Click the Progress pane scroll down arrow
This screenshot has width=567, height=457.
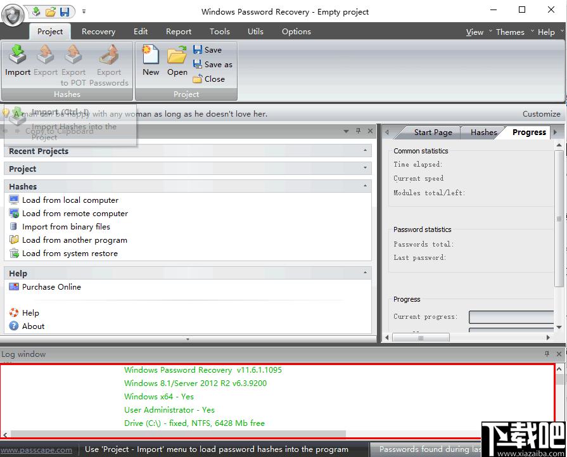[x=559, y=327]
